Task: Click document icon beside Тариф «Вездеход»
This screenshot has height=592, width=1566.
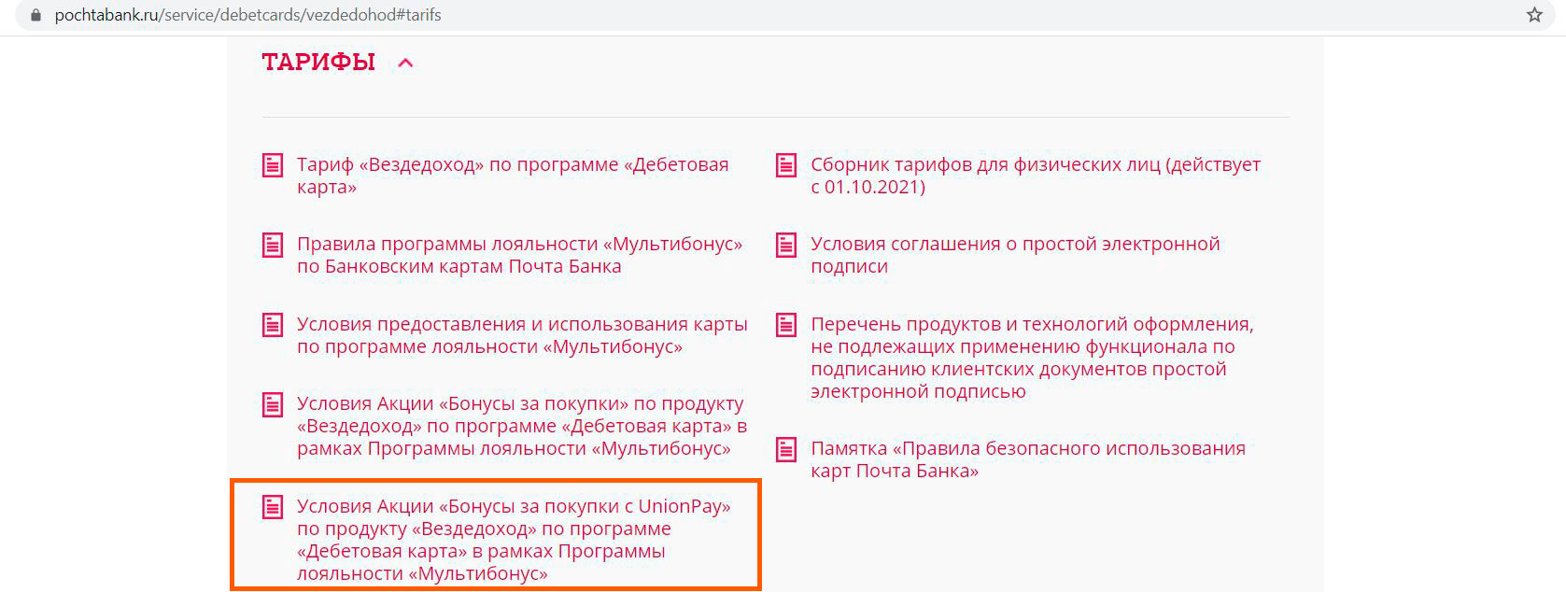Action: (x=273, y=165)
